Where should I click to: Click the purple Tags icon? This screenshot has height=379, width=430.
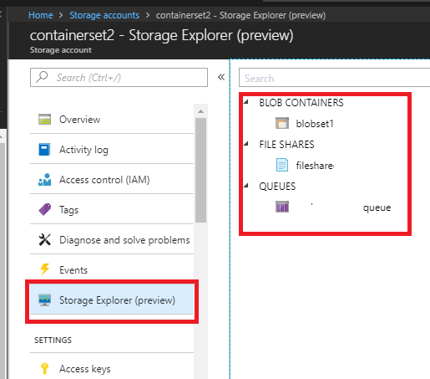pos(44,209)
